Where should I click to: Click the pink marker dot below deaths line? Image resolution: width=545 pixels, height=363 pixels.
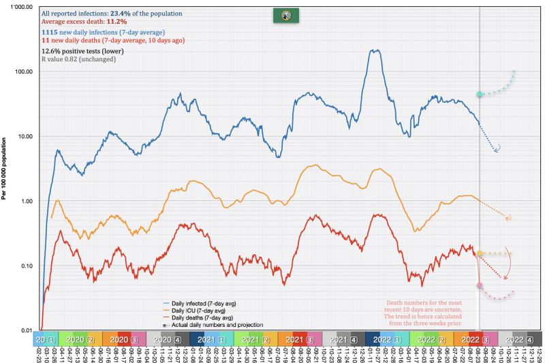(x=480, y=285)
